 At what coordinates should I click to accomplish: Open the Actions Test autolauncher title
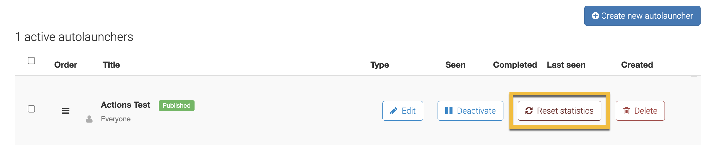125,105
